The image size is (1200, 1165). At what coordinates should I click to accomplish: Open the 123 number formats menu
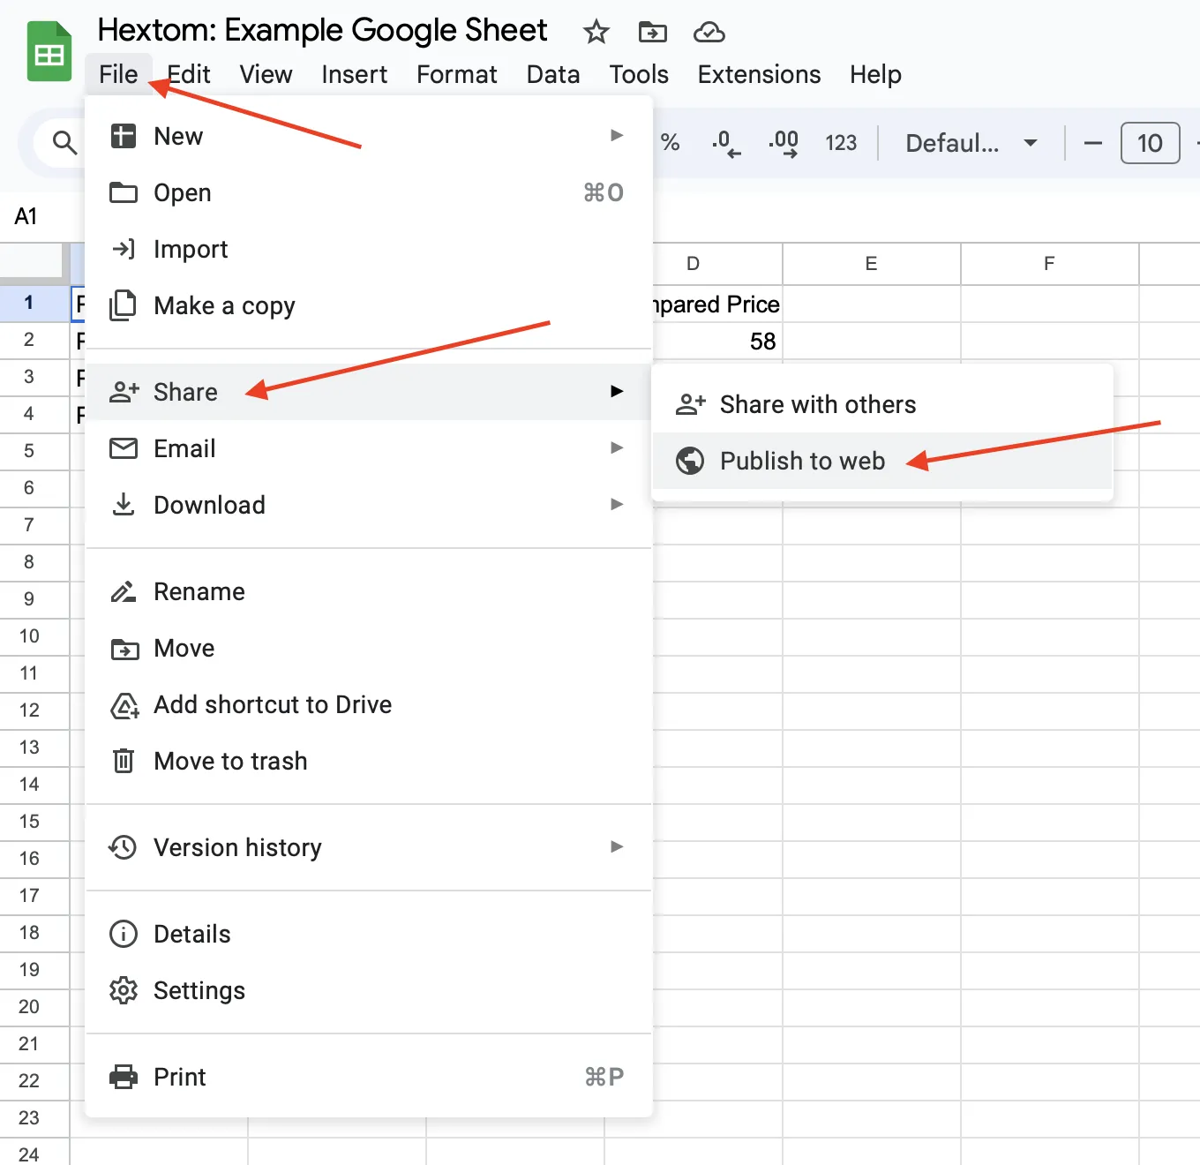(841, 143)
